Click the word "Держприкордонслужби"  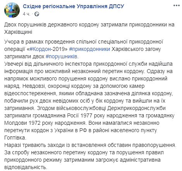click(136, 108)
